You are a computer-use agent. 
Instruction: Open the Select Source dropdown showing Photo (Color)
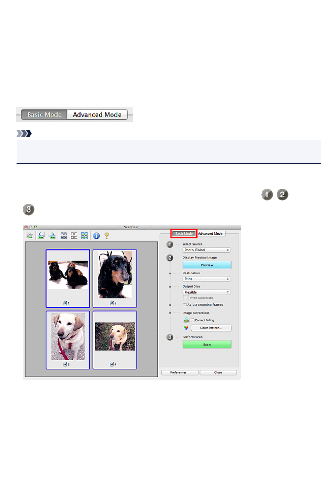(x=206, y=250)
